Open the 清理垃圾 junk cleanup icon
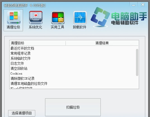 tap(13, 20)
